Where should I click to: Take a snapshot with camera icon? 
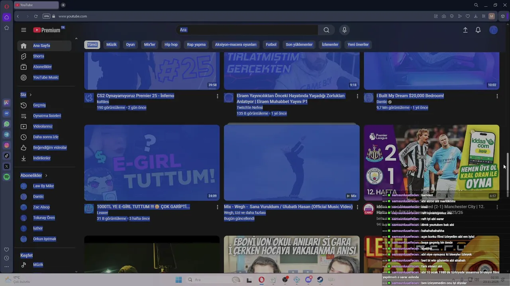coord(444,16)
